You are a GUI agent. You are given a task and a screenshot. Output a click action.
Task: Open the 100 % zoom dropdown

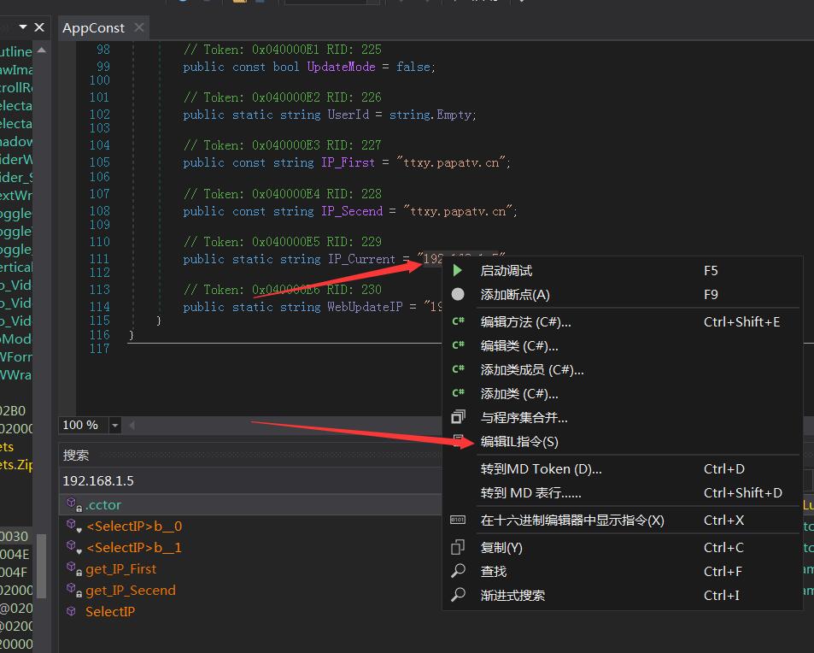[115, 425]
